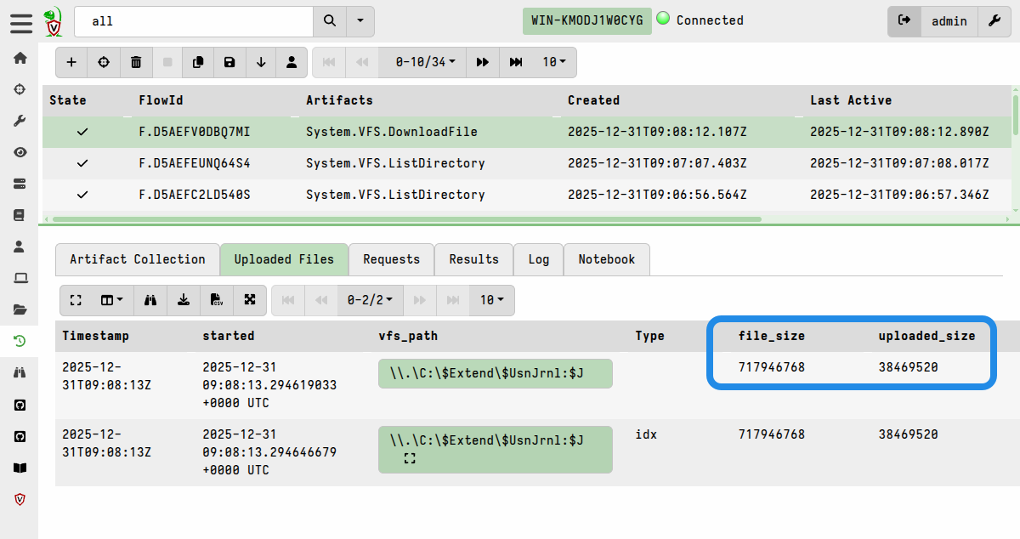Click the binoculars icon in the uploads toolbar
Viewport: 1020px width, 539px height.
pyautogui.click(x=150, y=300)
